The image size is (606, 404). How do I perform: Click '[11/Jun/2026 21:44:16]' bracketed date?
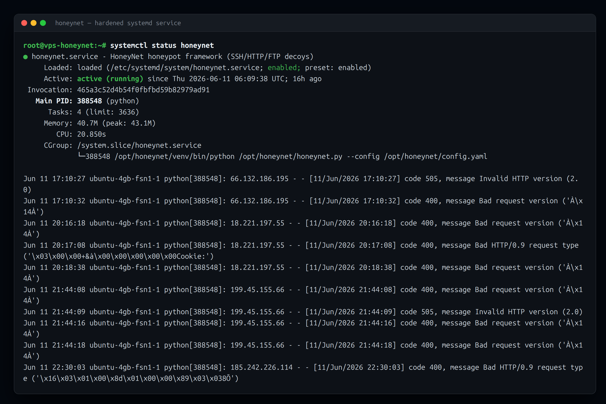click(350, 323)
